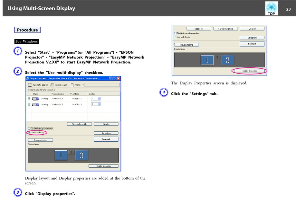The width and height of the screenshot is (306, 212).
Task: Click Display properties in the Advanced Connection window
Action: coord(103,166)
